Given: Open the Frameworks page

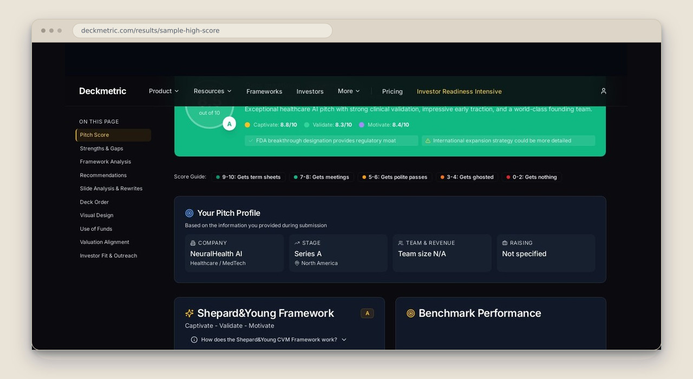Looking at the screenshot, I should click(x=264, y=92).
